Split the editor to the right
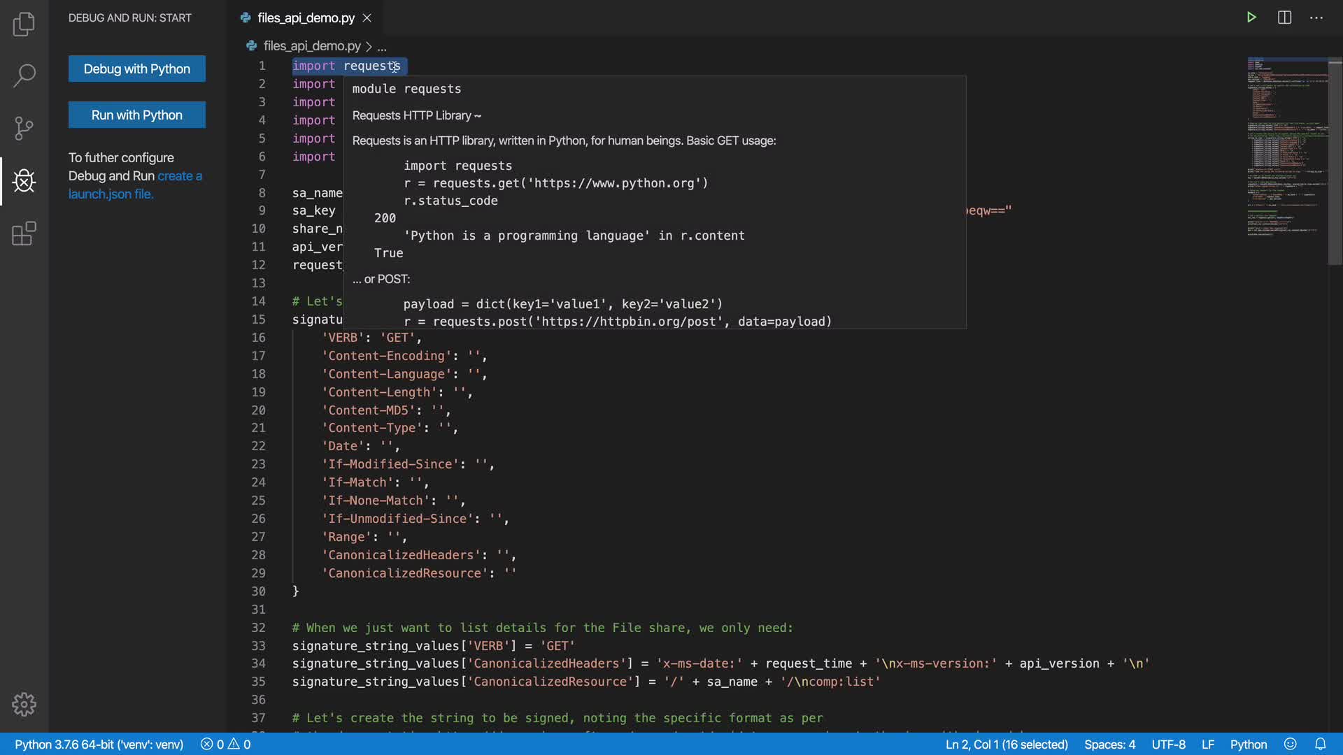Viewport: 1343px width, 755px height. coord(1284,17)
